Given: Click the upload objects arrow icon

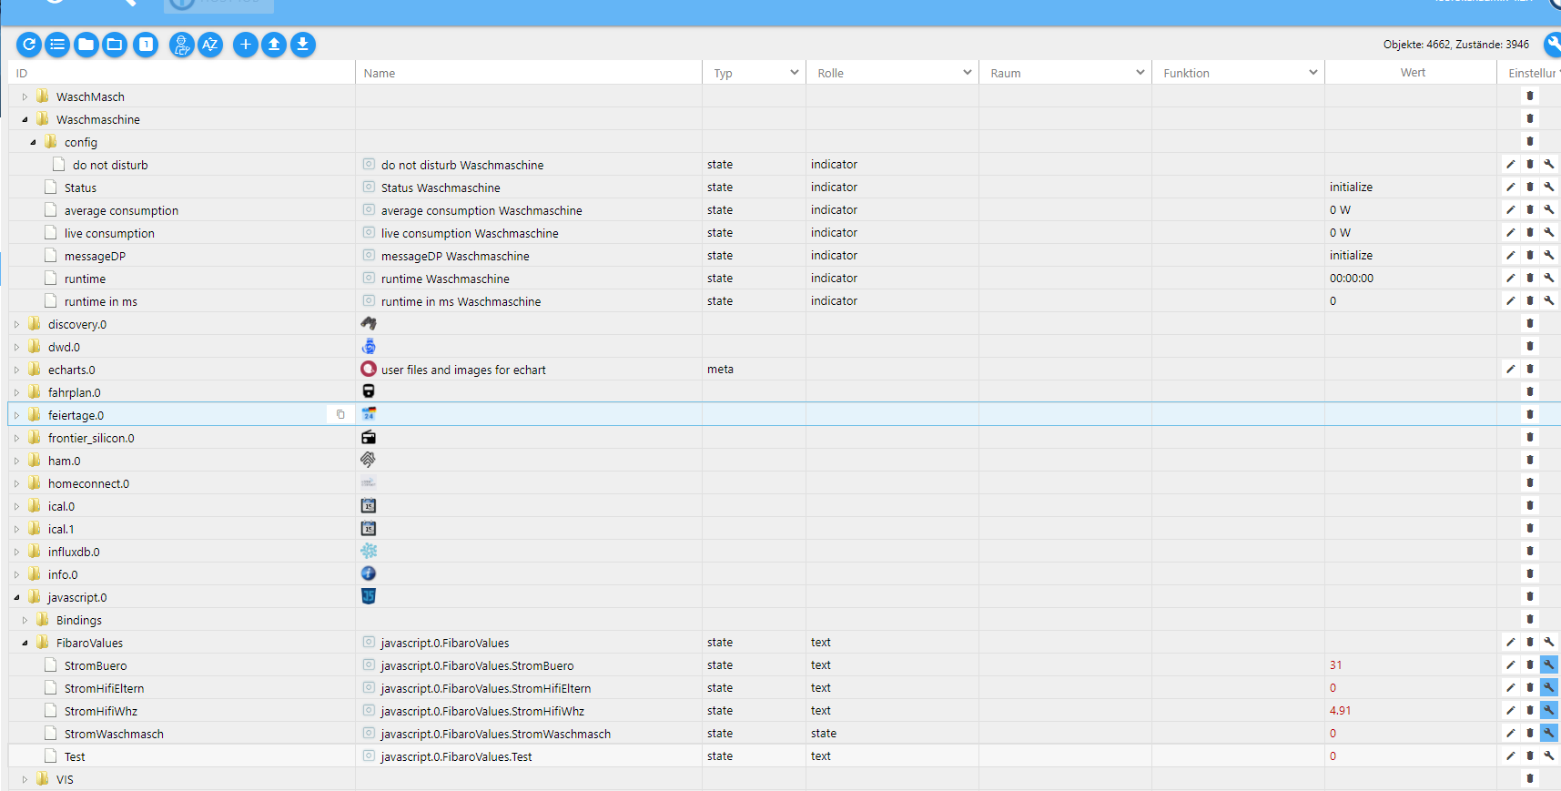Looking at the screenshot, I should point(274,45).
